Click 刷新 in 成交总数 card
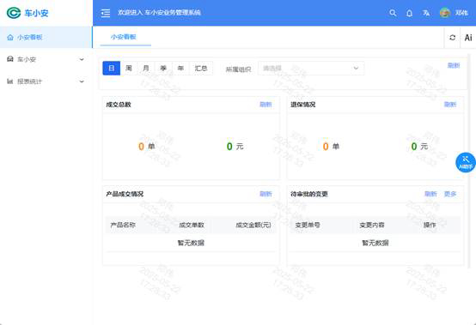 (x=265, y=105)
